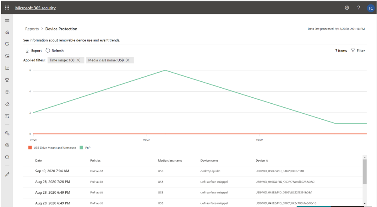Screen dimensions: 377x207
Task: Click the Export button label
Action: tap(36, 51)
